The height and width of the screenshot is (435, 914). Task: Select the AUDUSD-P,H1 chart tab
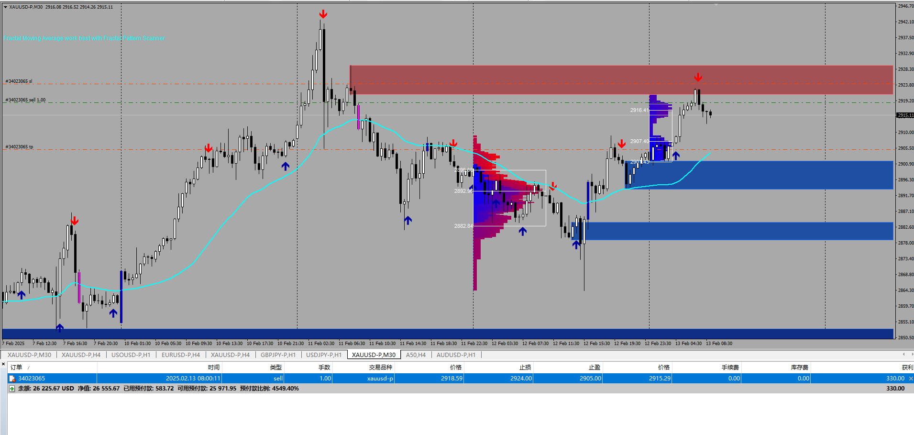click(x=456, y=355)
